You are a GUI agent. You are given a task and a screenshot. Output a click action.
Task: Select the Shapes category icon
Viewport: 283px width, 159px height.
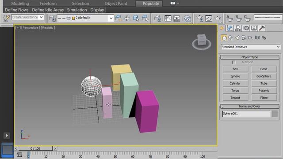tap(231, 38)
